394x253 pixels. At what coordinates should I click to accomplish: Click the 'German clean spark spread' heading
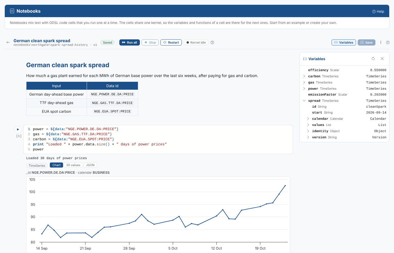(68, 65)
